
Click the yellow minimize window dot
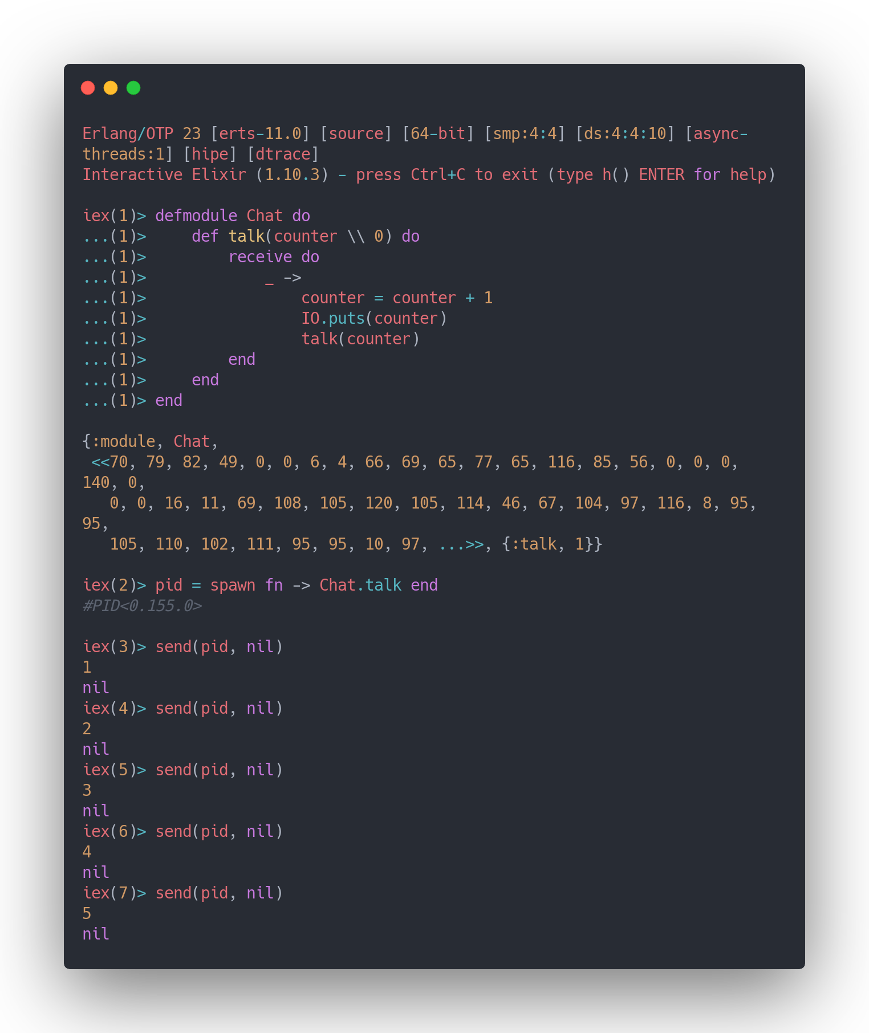pyautogui.click(x=111, y=88)
